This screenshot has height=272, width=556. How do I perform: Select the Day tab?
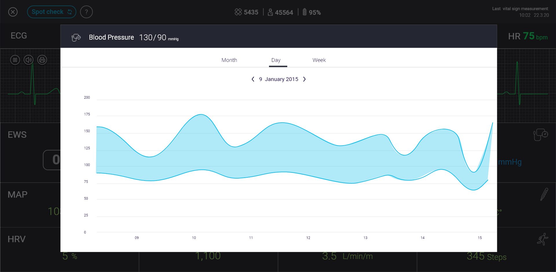[276, 60]
